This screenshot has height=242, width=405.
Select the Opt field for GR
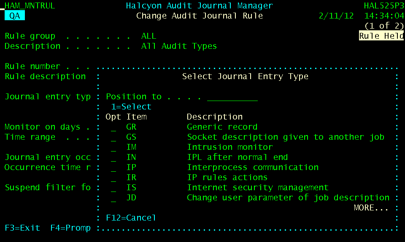pos(113,127)
